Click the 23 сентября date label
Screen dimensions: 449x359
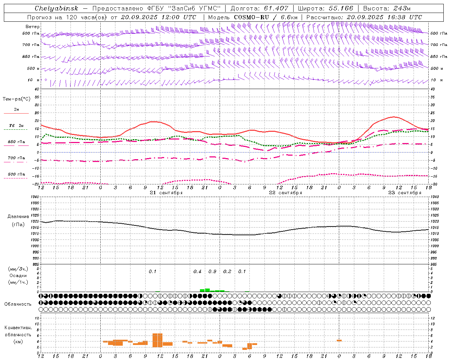point(405,193)
